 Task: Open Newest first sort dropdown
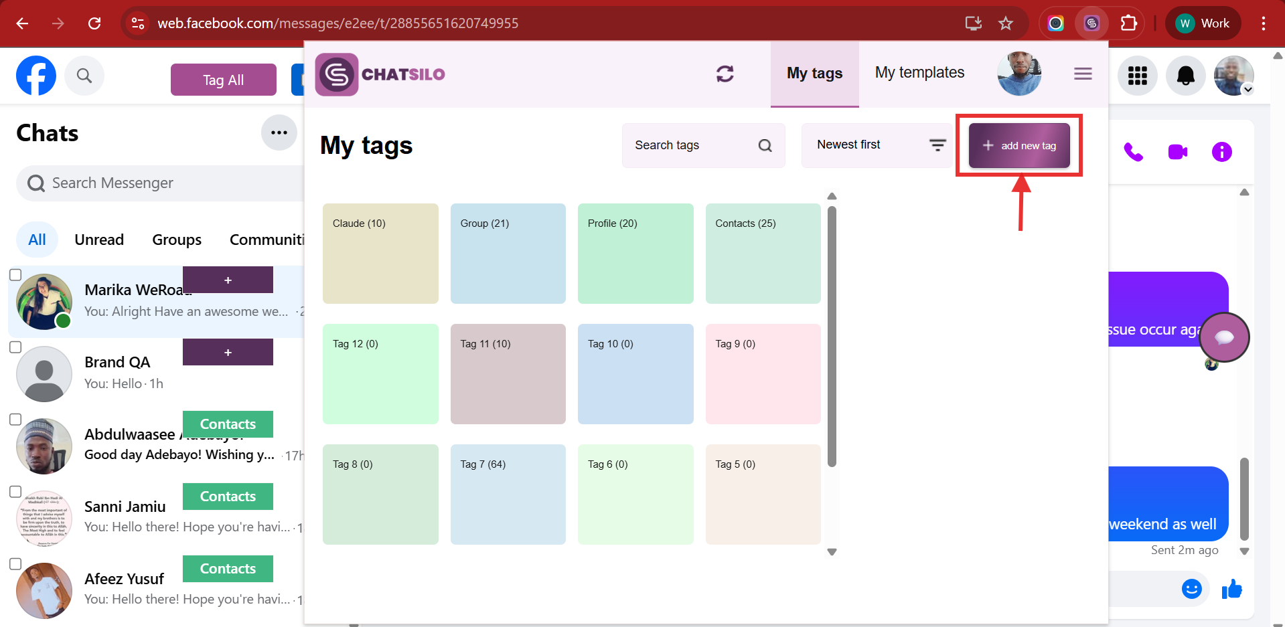coord(877,145)
